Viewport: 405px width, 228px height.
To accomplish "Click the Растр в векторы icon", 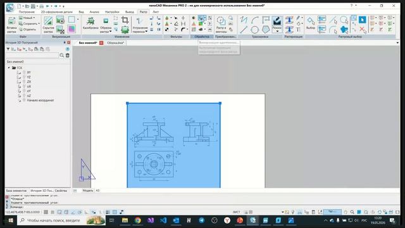I will pos(221,21).
